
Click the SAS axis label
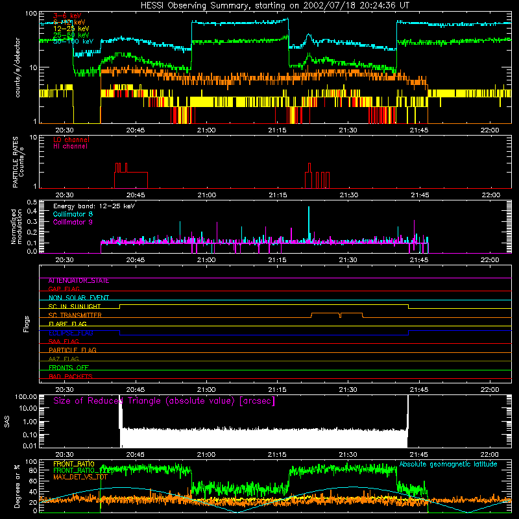tap(7, 422)
